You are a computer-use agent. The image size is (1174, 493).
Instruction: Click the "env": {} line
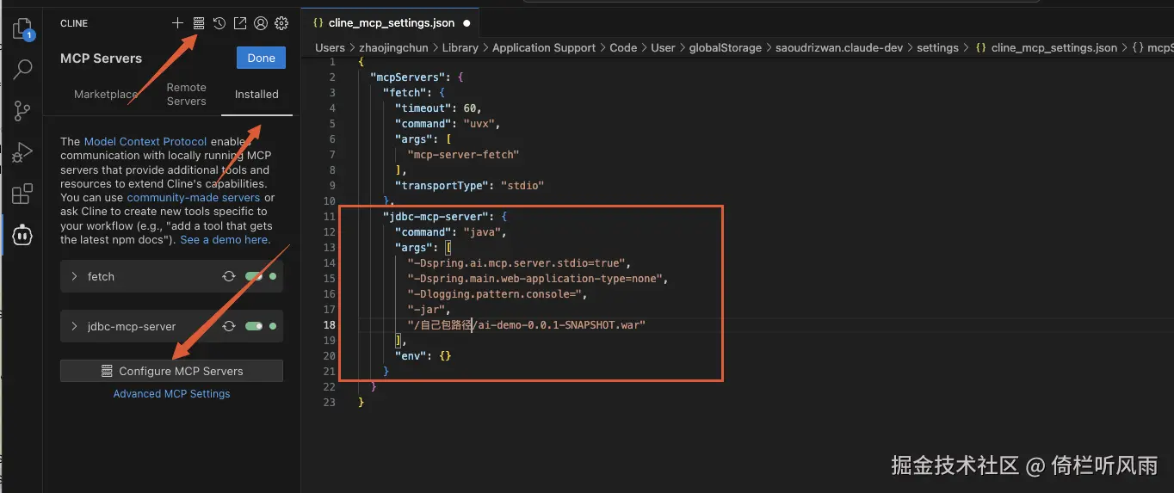423,355
